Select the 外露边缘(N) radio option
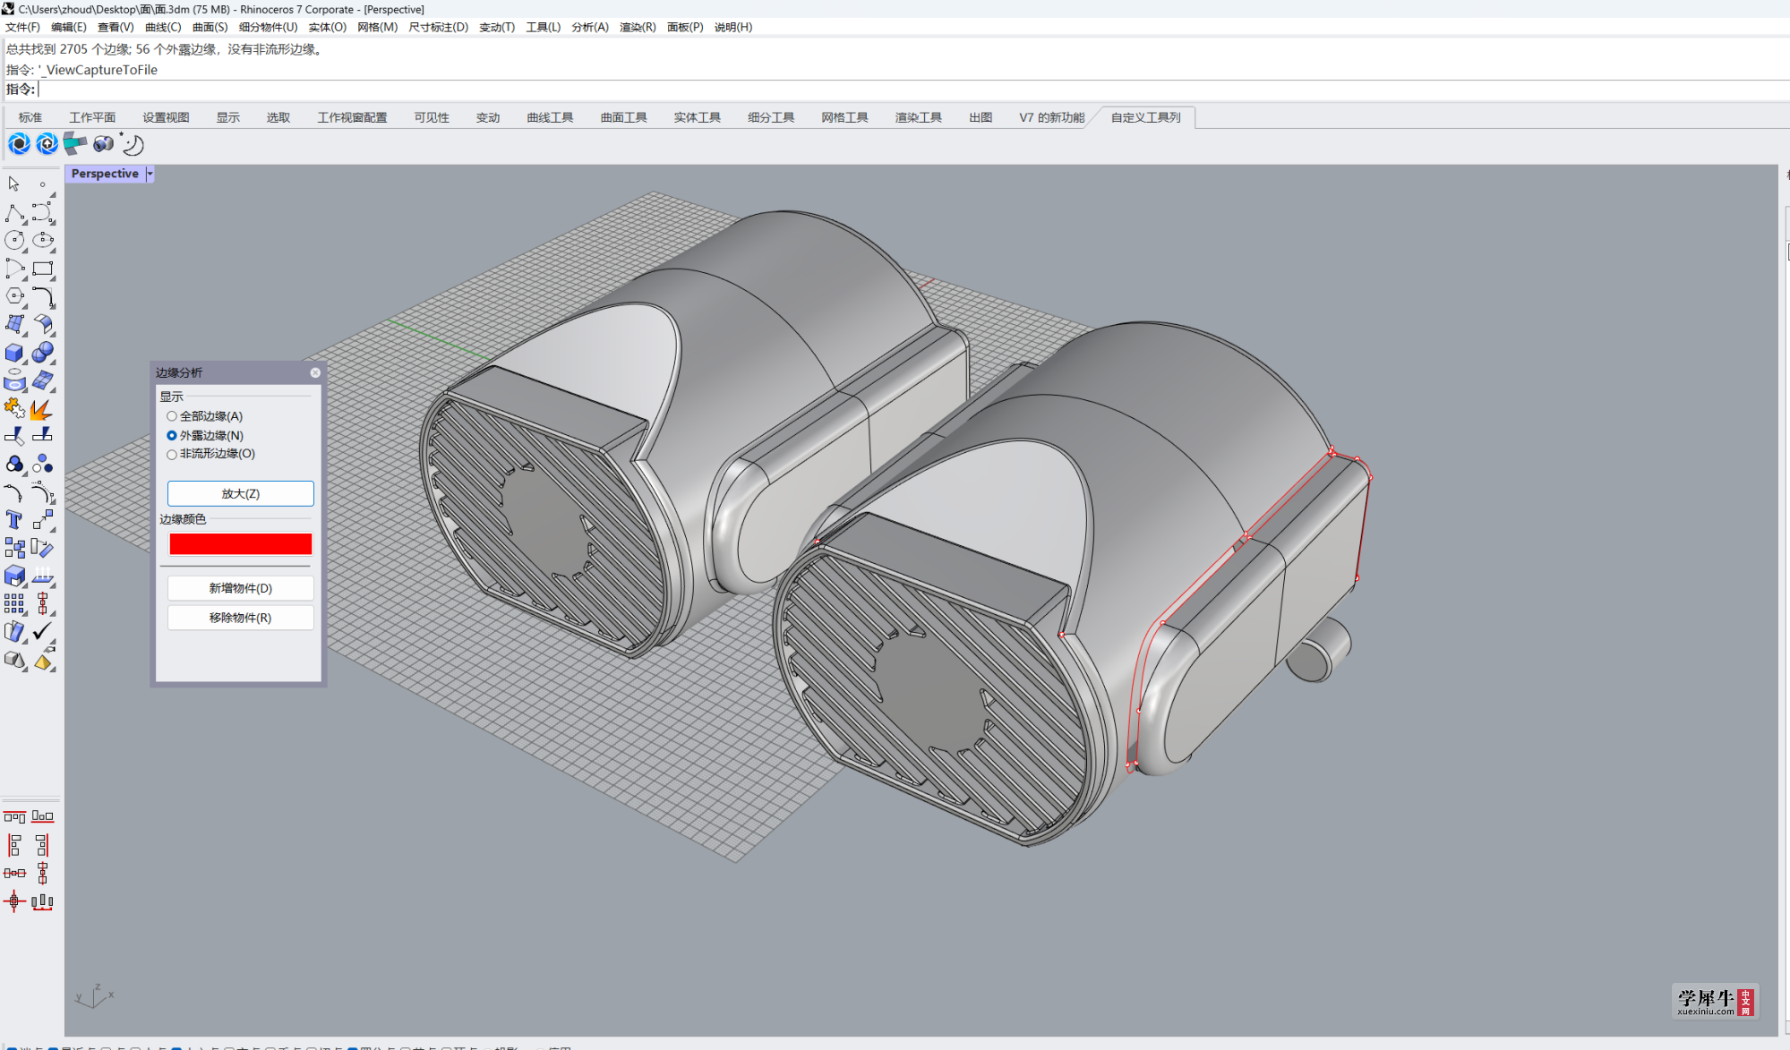 pyautogui.click(x=205, y=435)
